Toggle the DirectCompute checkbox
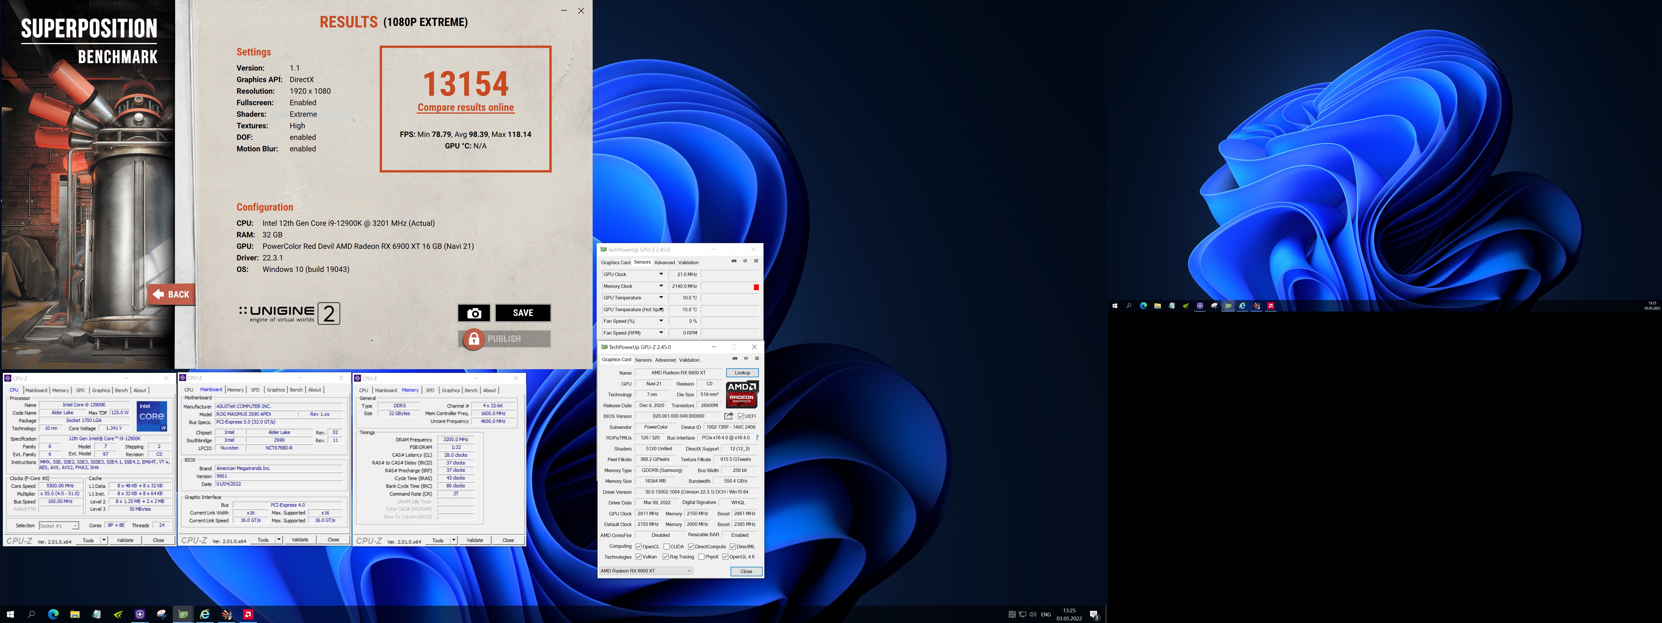Image resolution: width=1662 pixels, height=623 pixels. coord(691,546)
